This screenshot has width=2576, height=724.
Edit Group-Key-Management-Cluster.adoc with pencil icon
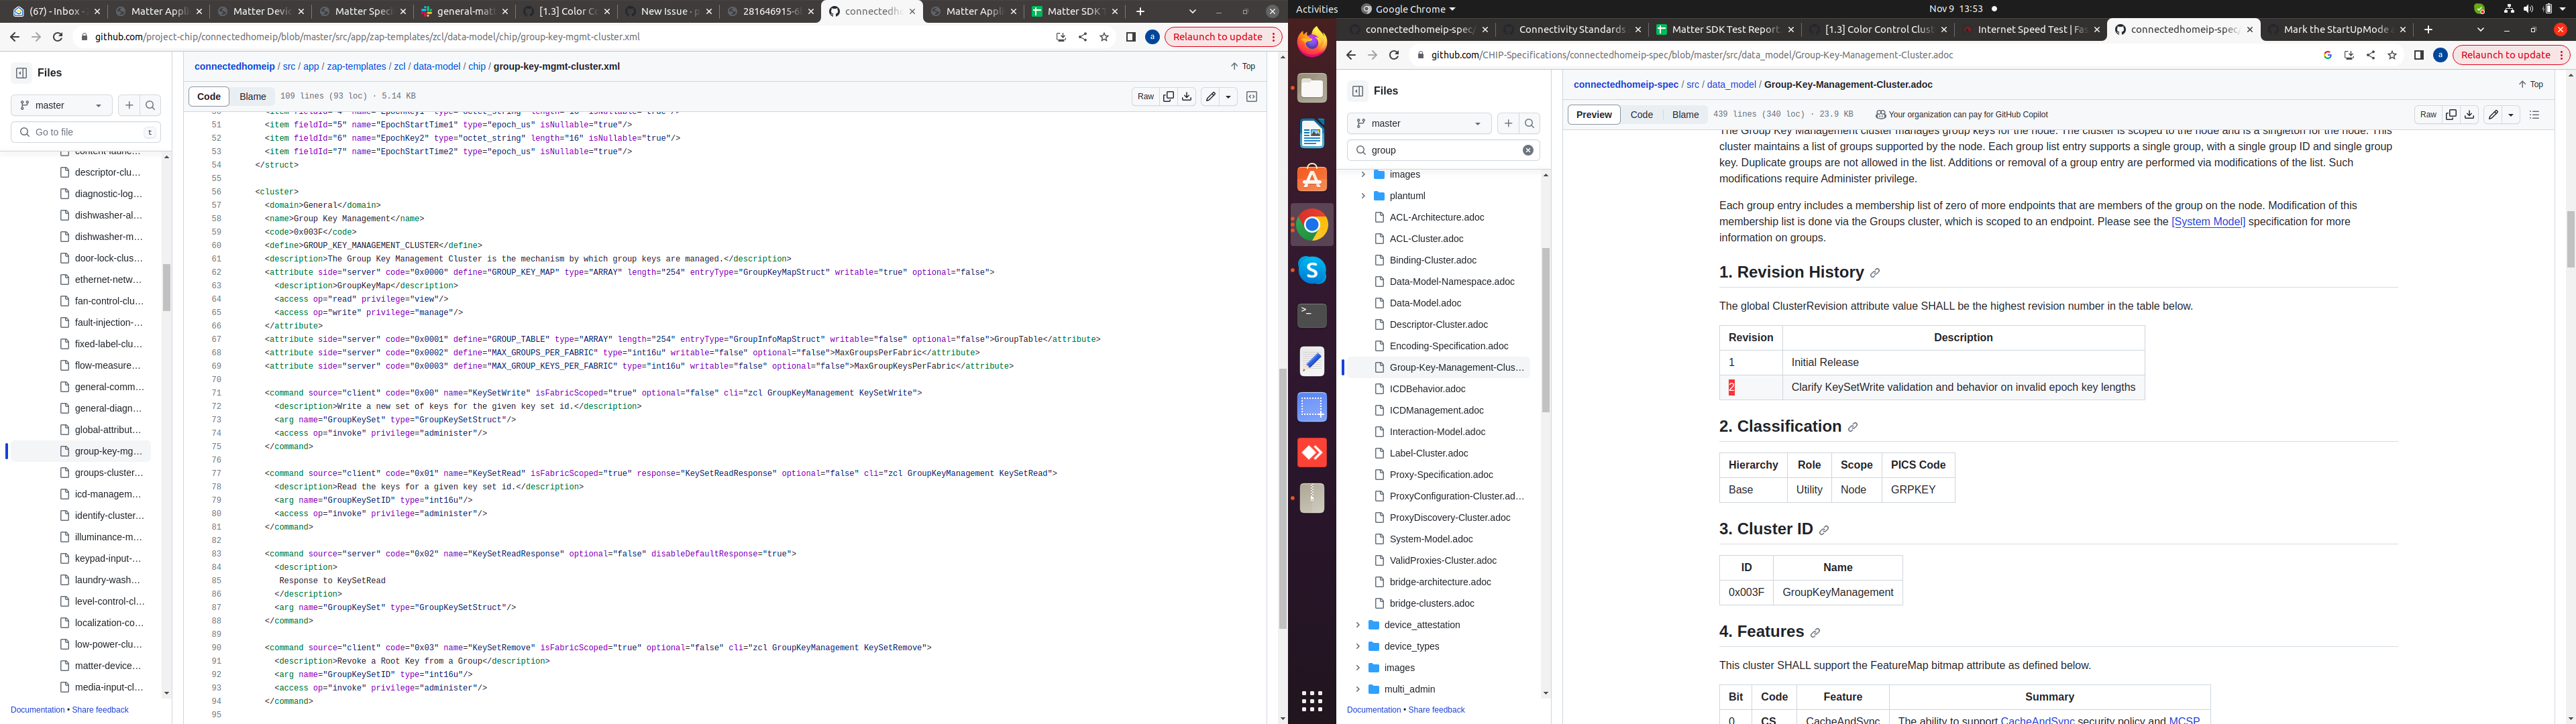2491,114
